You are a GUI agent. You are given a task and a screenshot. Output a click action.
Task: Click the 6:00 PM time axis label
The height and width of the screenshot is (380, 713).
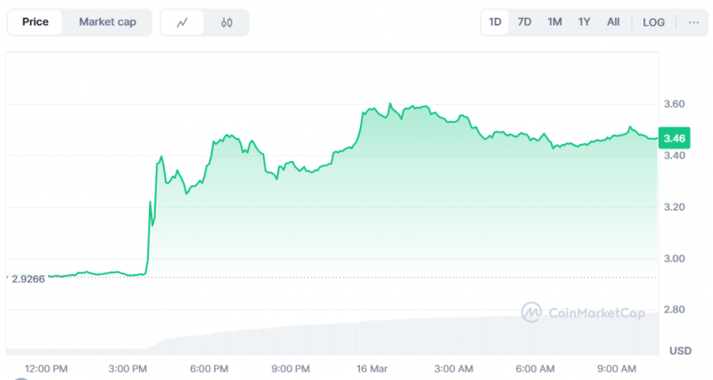point(209,368)
